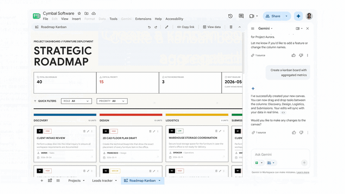Focus the Ask Gemini input field

[x=280, y=155]
